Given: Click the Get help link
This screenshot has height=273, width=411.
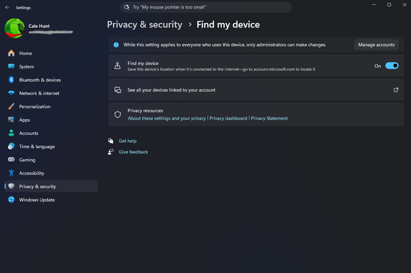Looking at the screenshot, I should click(x=128, y=141).
